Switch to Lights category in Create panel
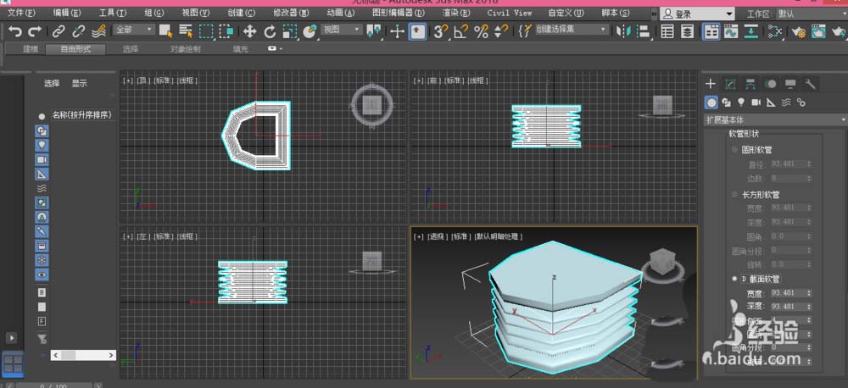The image size is (848, 388). [x=741, y=103]
